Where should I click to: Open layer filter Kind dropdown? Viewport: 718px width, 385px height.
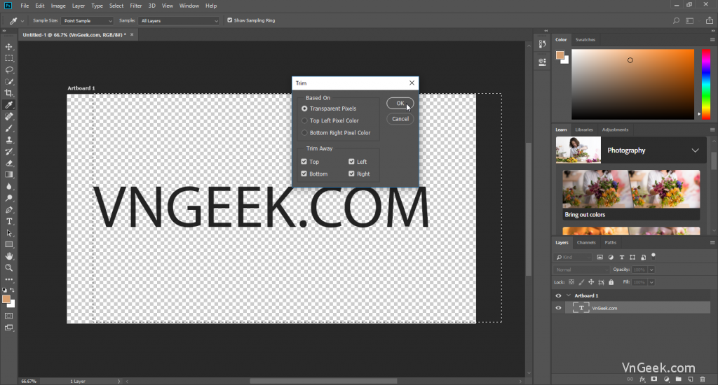click(574, 257)
